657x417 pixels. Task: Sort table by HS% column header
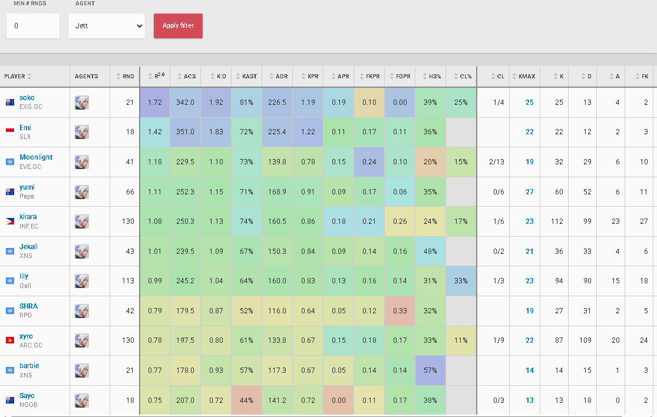click(431, 76)
